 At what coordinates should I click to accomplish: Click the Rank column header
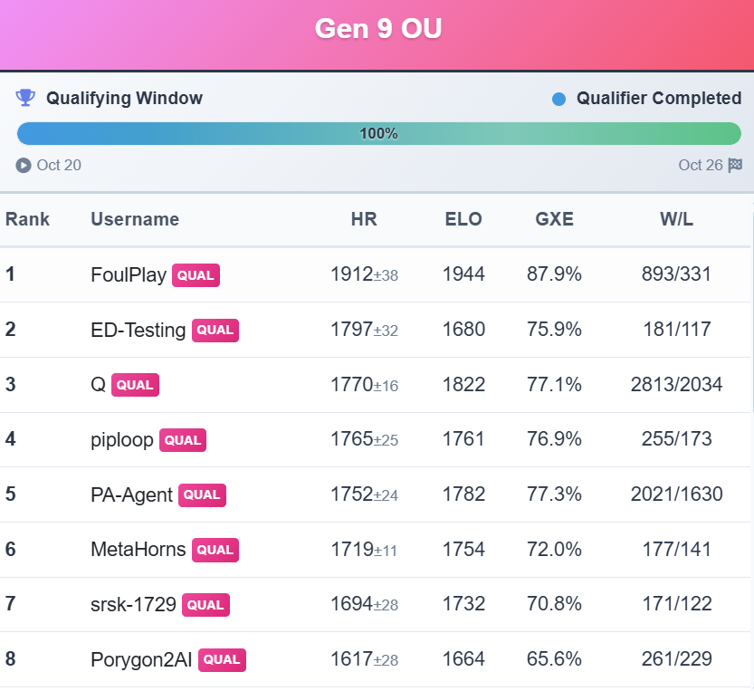click(27, 219)
